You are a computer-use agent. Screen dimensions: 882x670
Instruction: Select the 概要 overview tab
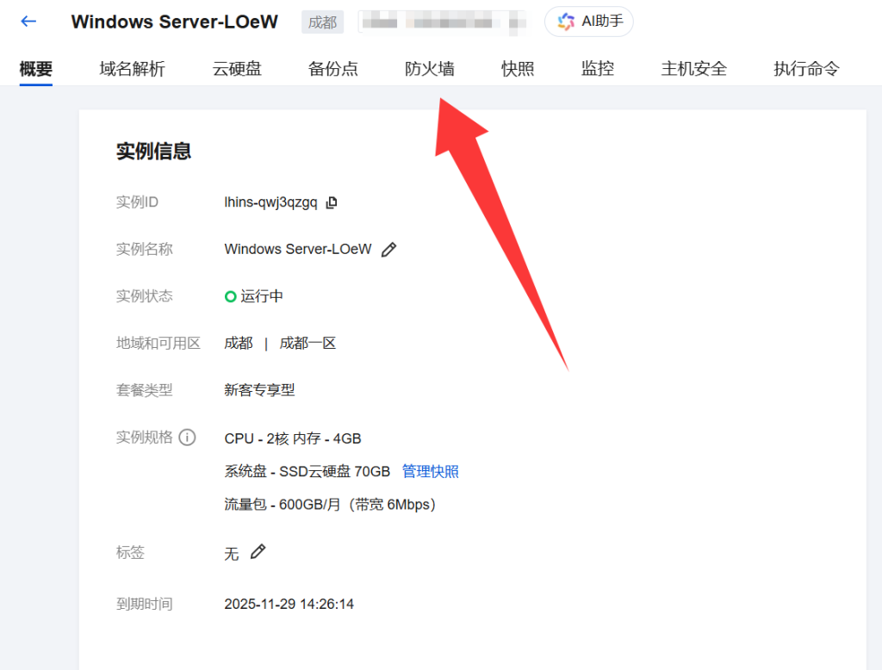coord(36,69)
